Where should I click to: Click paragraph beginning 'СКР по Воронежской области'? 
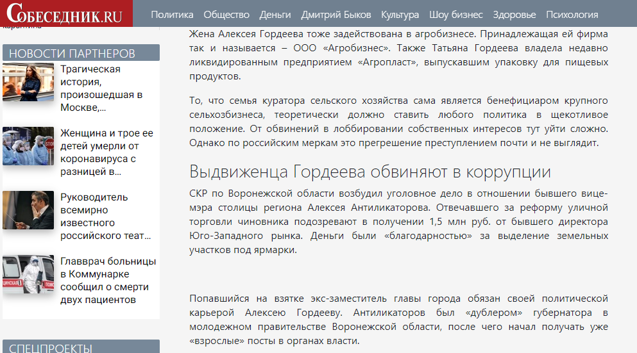coord(398,222)
